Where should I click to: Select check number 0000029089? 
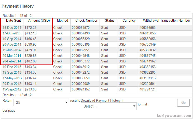[x=81, y=84]
